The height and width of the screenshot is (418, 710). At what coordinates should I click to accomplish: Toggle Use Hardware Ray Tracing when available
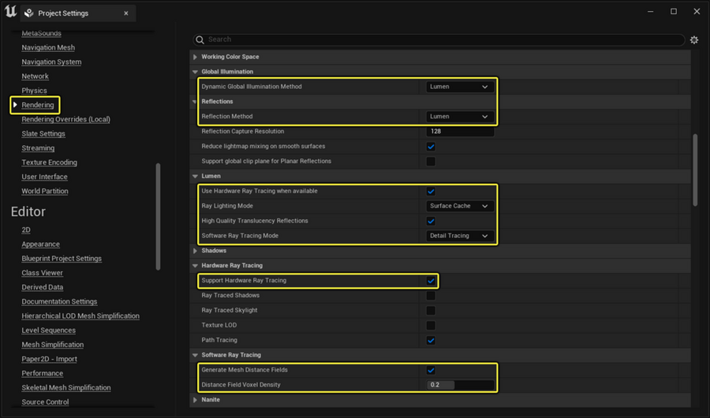click(x=431, y=191)
